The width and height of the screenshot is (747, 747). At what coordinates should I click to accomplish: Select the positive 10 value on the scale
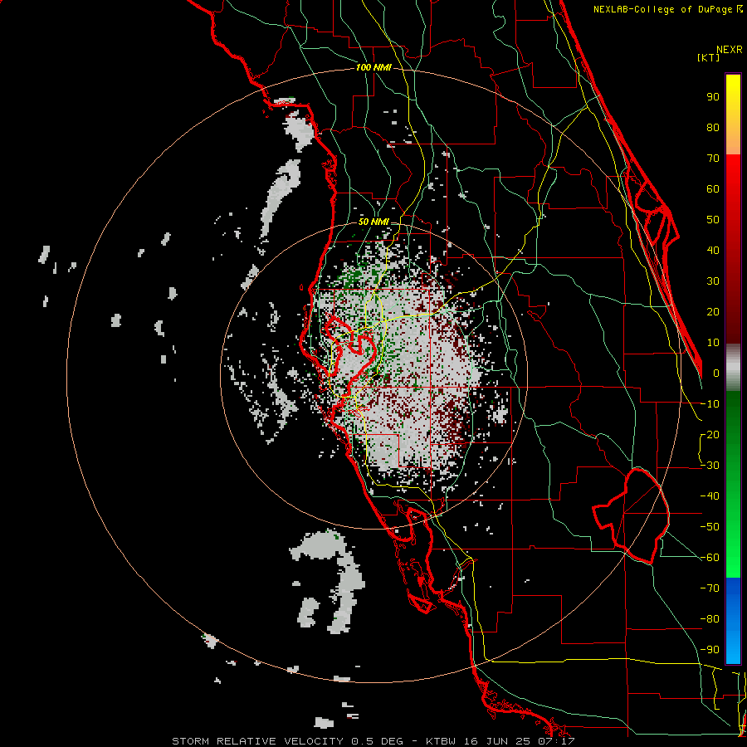coord(713,343)
